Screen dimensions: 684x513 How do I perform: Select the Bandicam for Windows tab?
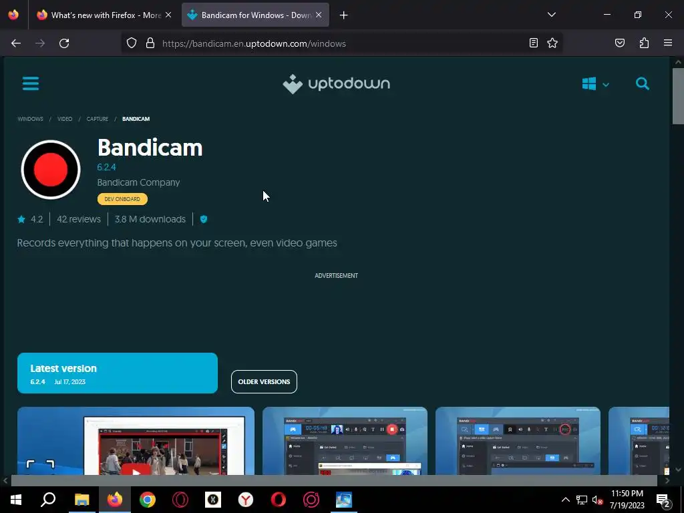[x=255, y=15]
